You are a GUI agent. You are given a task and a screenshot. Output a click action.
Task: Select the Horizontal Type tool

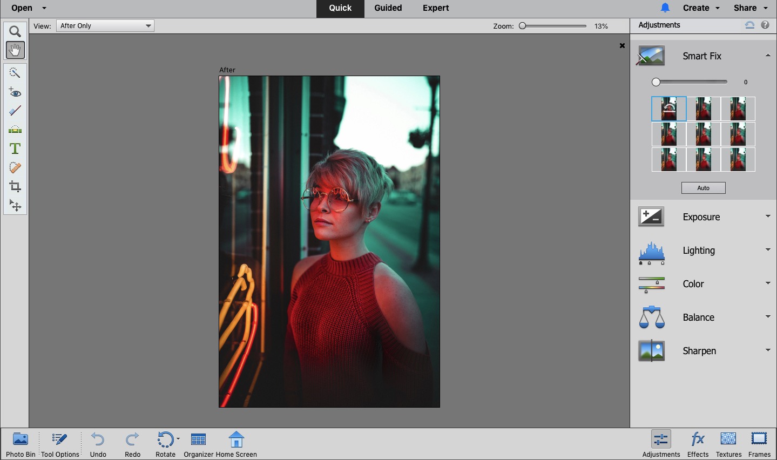pyautogui.click(x=15, y=148)
